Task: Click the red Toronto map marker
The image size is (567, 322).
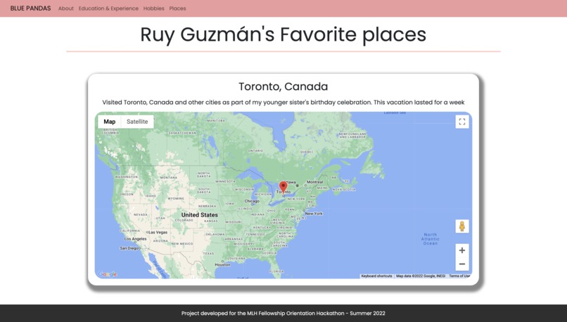Action: pyautogui.click(x=283, y=187)
